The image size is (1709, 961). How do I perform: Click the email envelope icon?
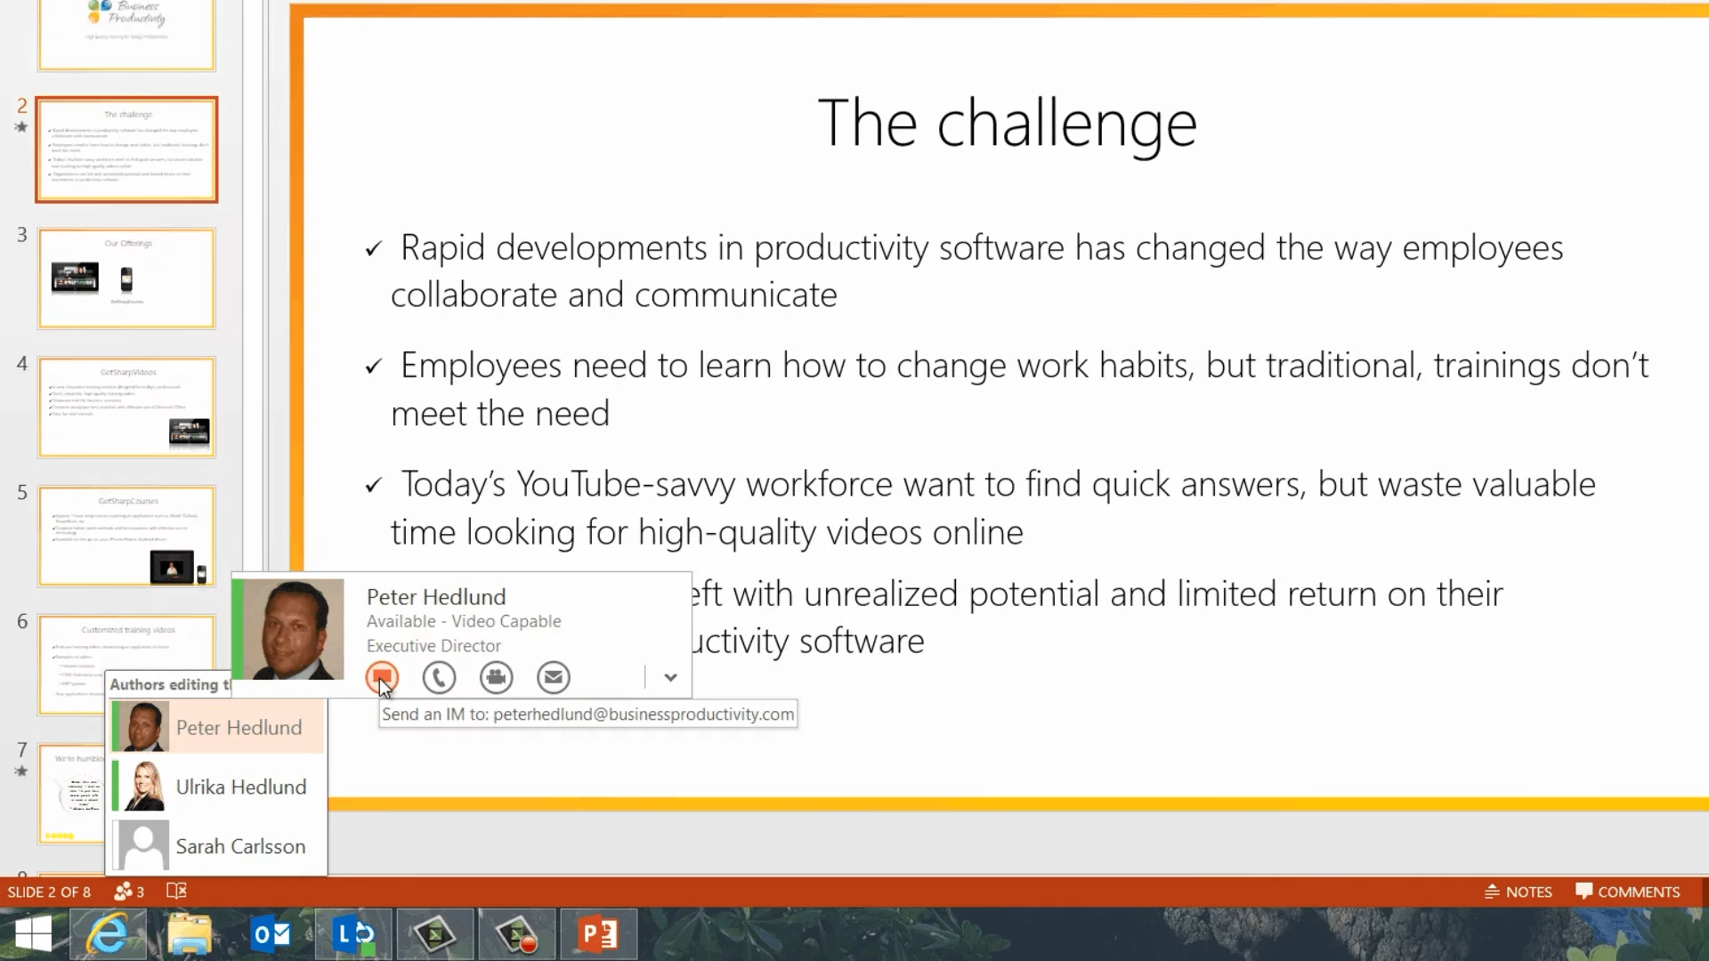click(553, 677)
